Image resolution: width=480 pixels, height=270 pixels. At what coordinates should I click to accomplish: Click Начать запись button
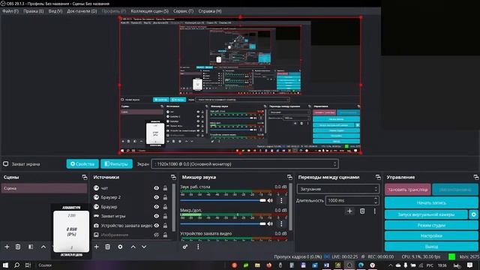[x=431, y=202]
